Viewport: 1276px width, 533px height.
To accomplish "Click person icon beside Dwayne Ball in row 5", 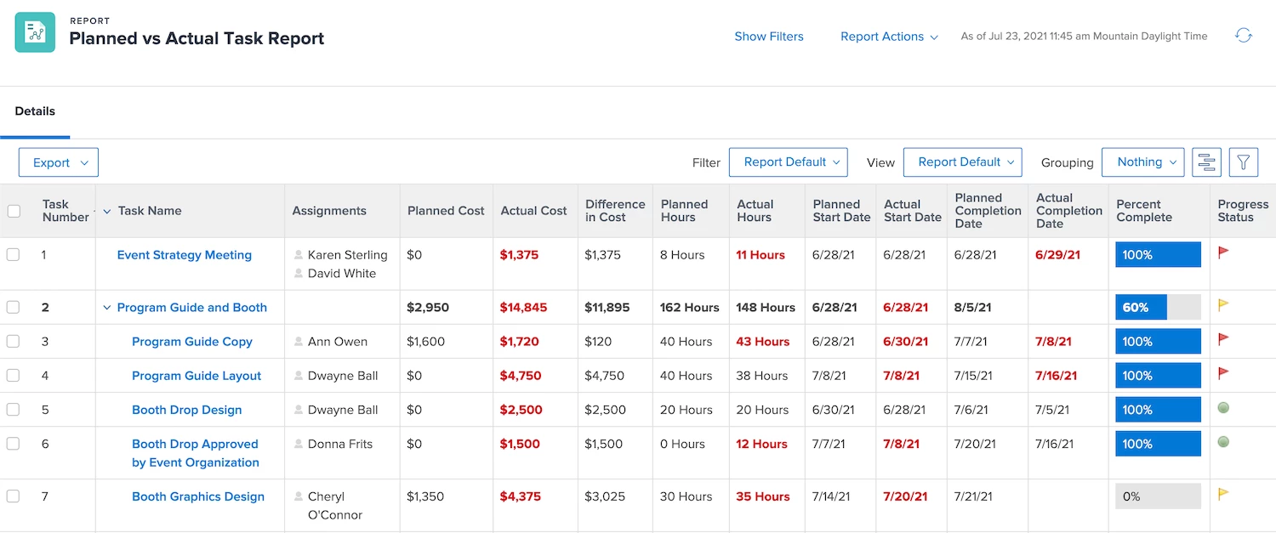I will [x=299, y=410].
